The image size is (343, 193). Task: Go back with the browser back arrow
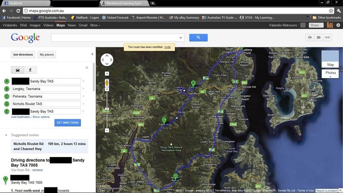pos(4,11)
